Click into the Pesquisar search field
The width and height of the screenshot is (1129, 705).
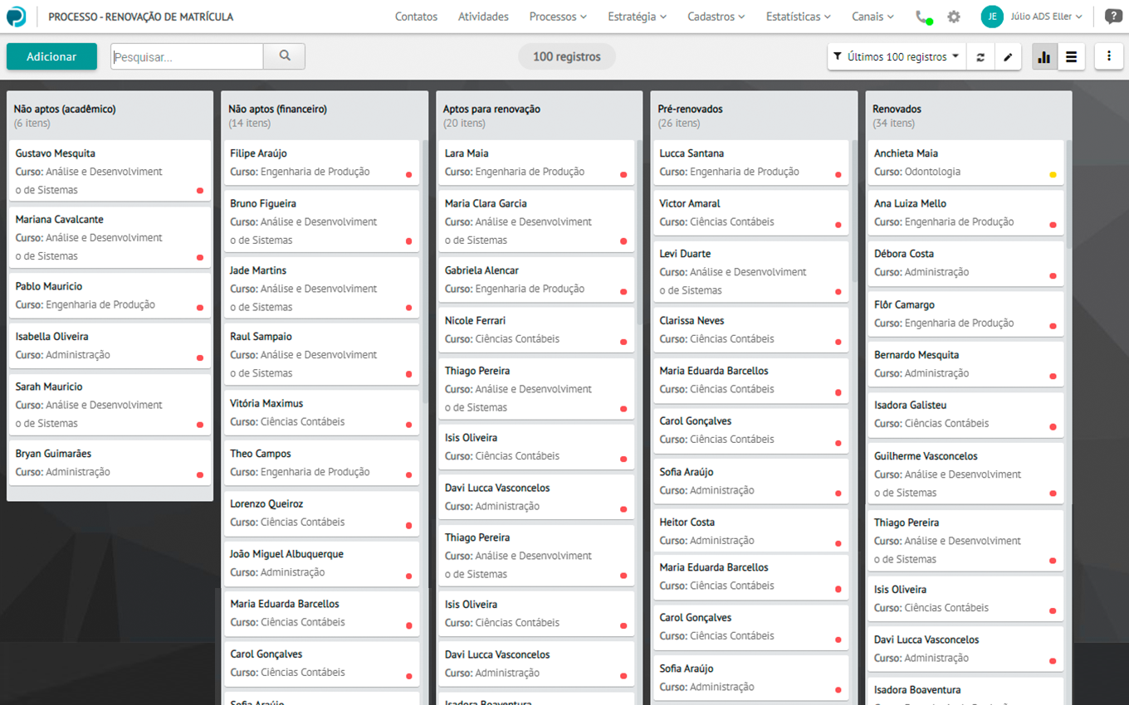click(187, 57)
